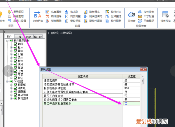Expand the 门窗 tree node
This screenshot has height=127, width=175.
click(11, 54)
